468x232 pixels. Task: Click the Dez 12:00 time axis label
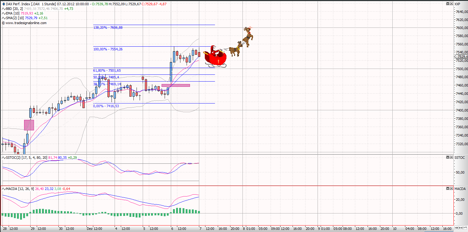coord(94,229)
